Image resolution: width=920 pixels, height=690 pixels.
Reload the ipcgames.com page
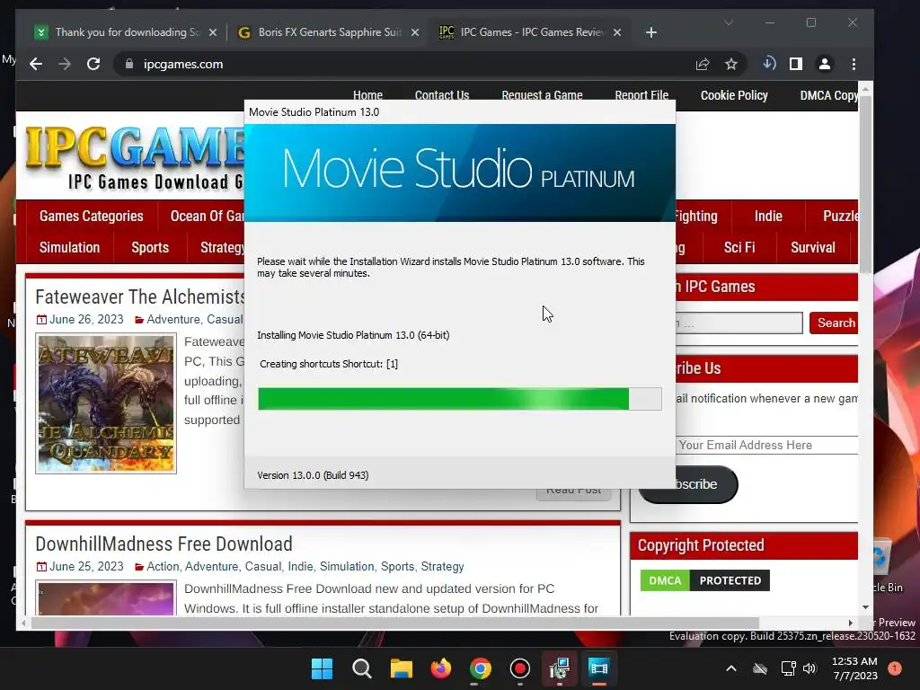point(93,64)
